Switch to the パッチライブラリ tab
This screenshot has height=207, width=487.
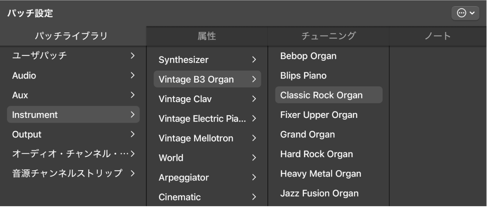pyautogui.click(x=71, y=36)
